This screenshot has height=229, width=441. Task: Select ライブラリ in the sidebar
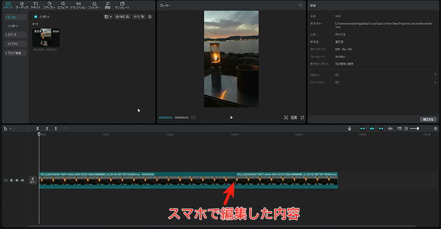pyautogui.click(x=15, y=44)
